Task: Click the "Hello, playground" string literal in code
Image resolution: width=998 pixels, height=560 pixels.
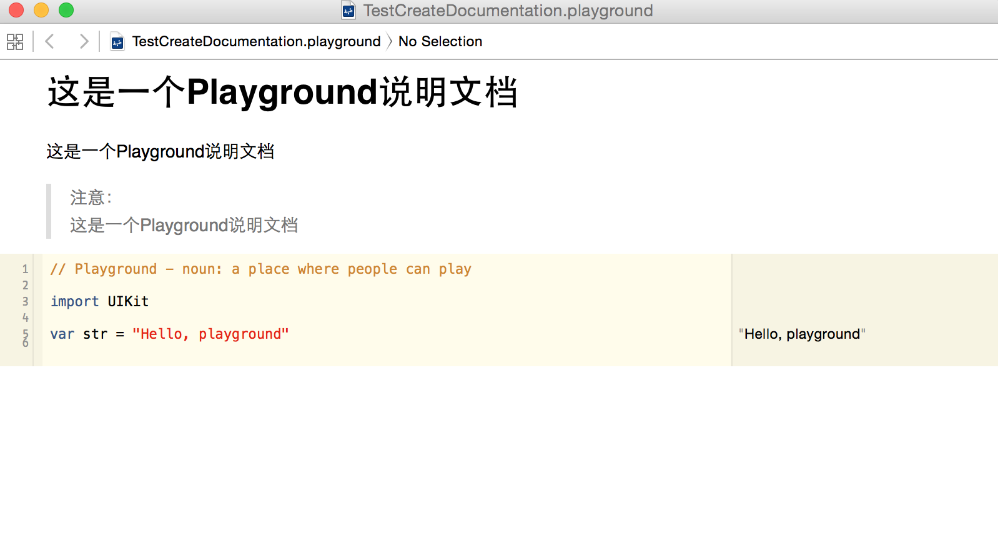Action: [x=210, y=334]
